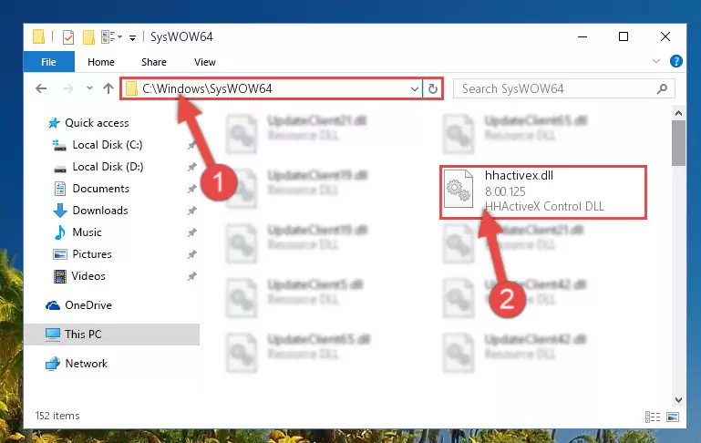701x443 pixels.
Task: Switch to Details view in status bar
Action: pos(653,417)
